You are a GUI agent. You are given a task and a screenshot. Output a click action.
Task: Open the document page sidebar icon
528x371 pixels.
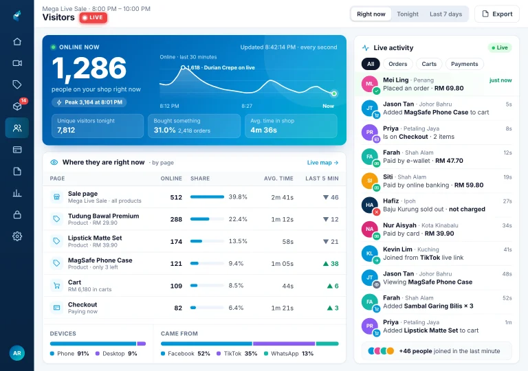coord(17,171)
